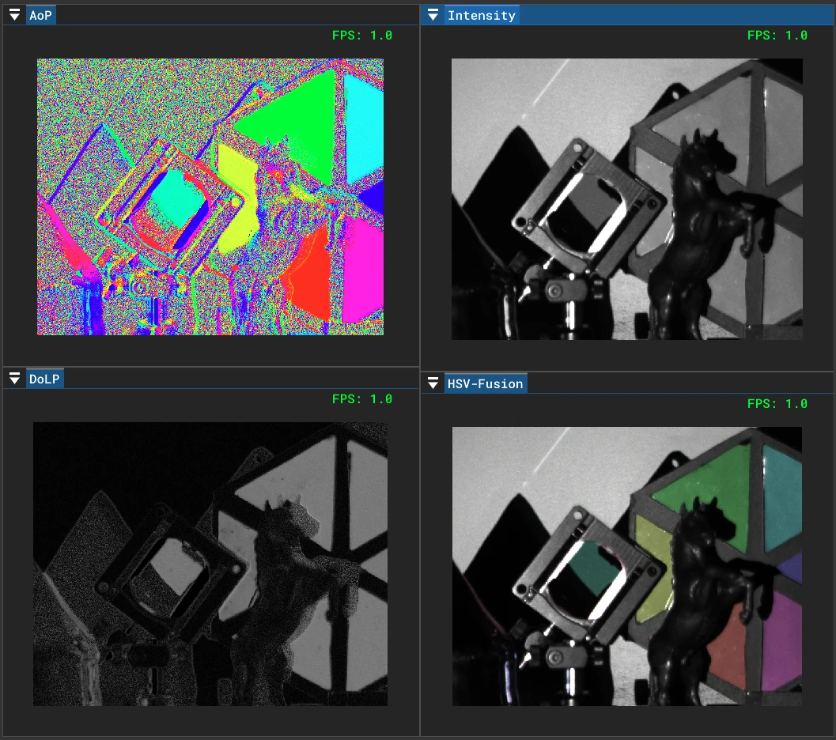Select the HSV-Fusion panel title tab

[485, 383]
